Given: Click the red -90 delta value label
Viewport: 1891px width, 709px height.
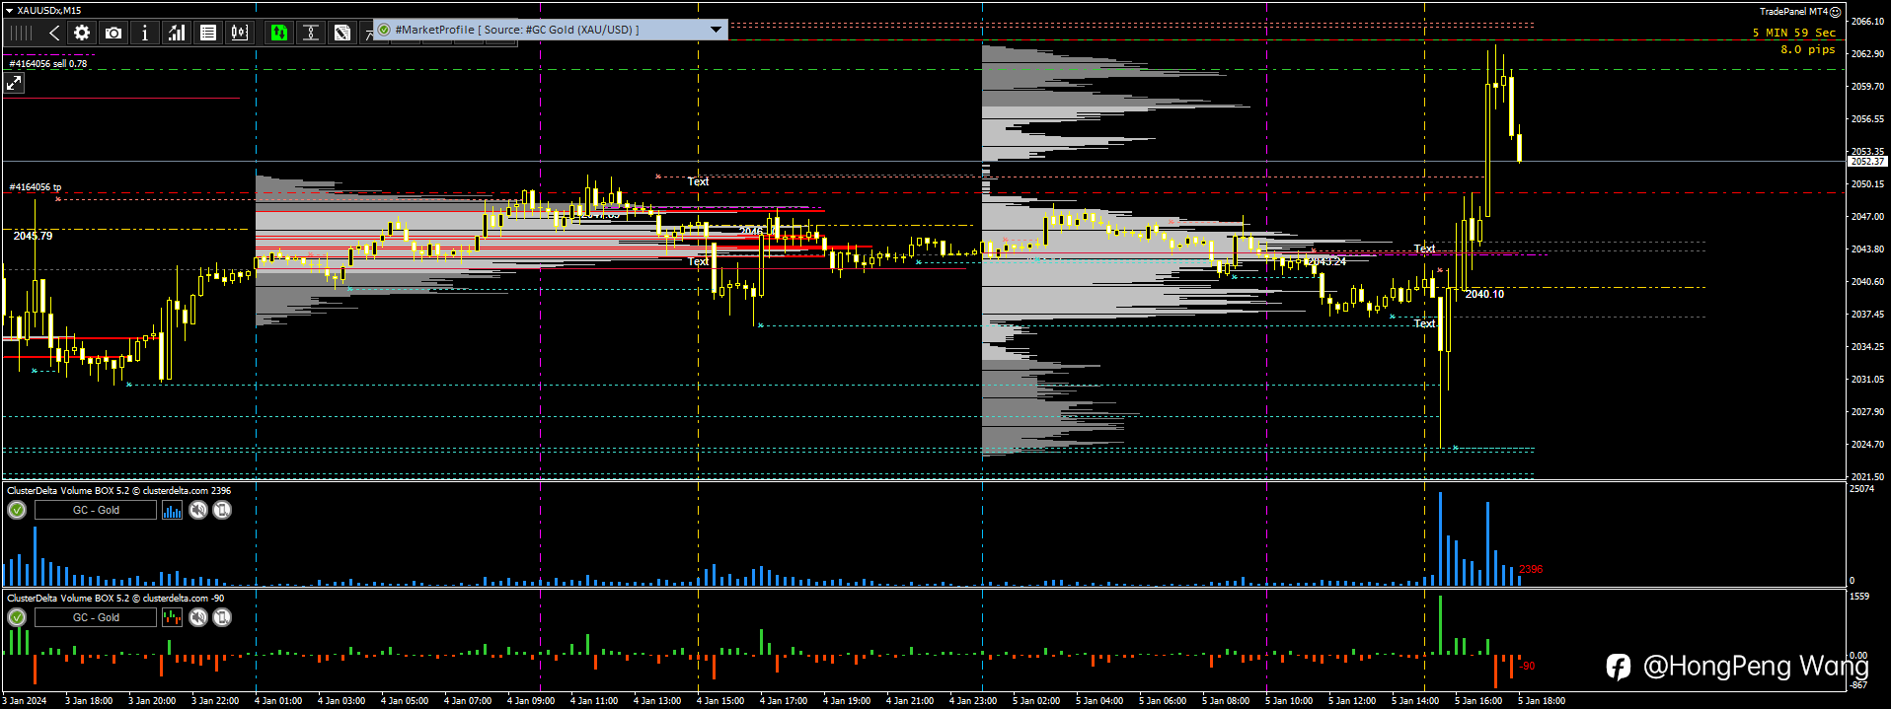Looking at the screenshot, I should tap(1527, 667).
